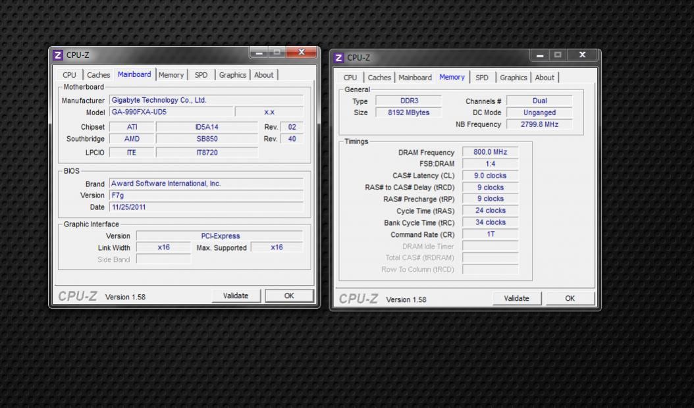Click the F7g BIOS version field
694x408 pixels.
click(x=206, y=195)
